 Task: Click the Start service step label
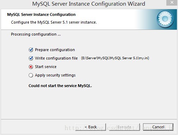46,67
